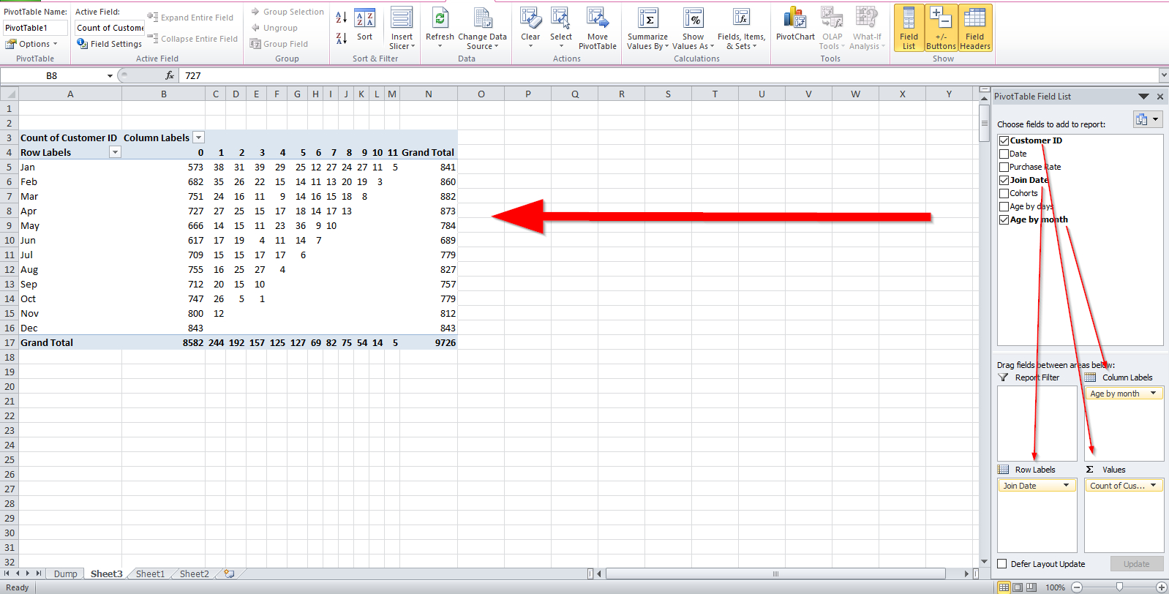
Task: Open the Count of Cus... values dropdown
Action: tap(1153, 486)
